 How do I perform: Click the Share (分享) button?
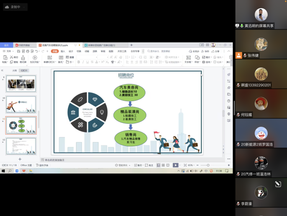point(216,51)
